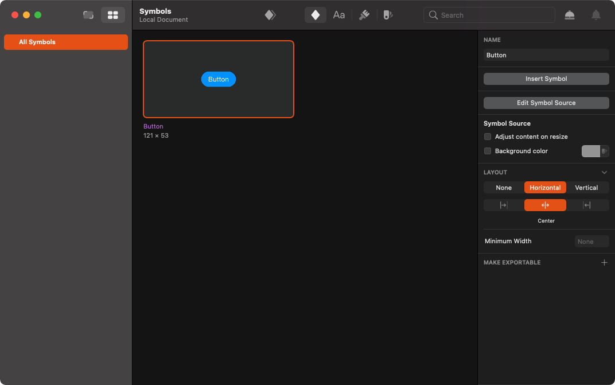
Task: Add export preset plus icon
Action: (x=604, y=262)
